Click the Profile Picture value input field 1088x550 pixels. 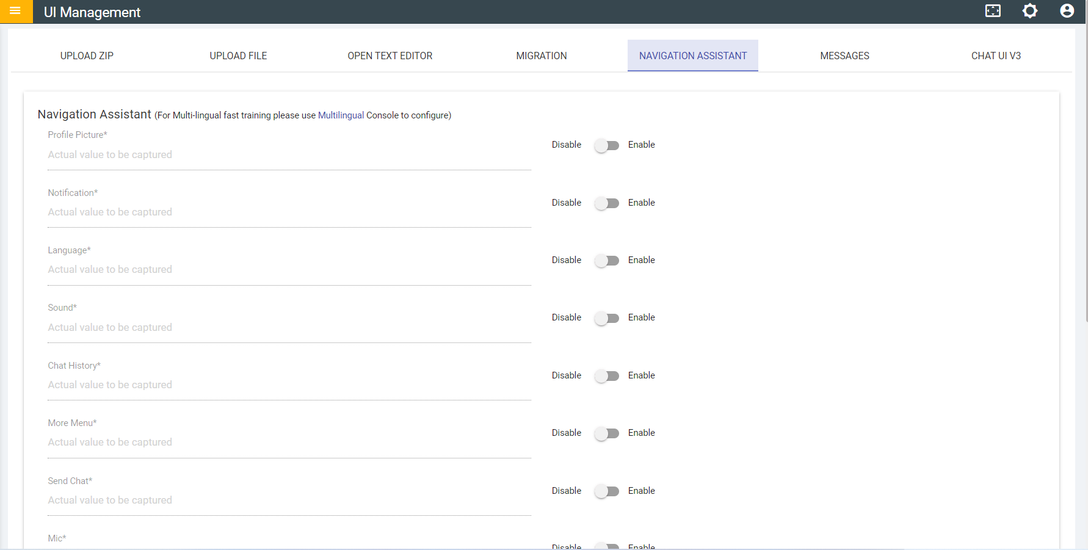click(289, 155)
